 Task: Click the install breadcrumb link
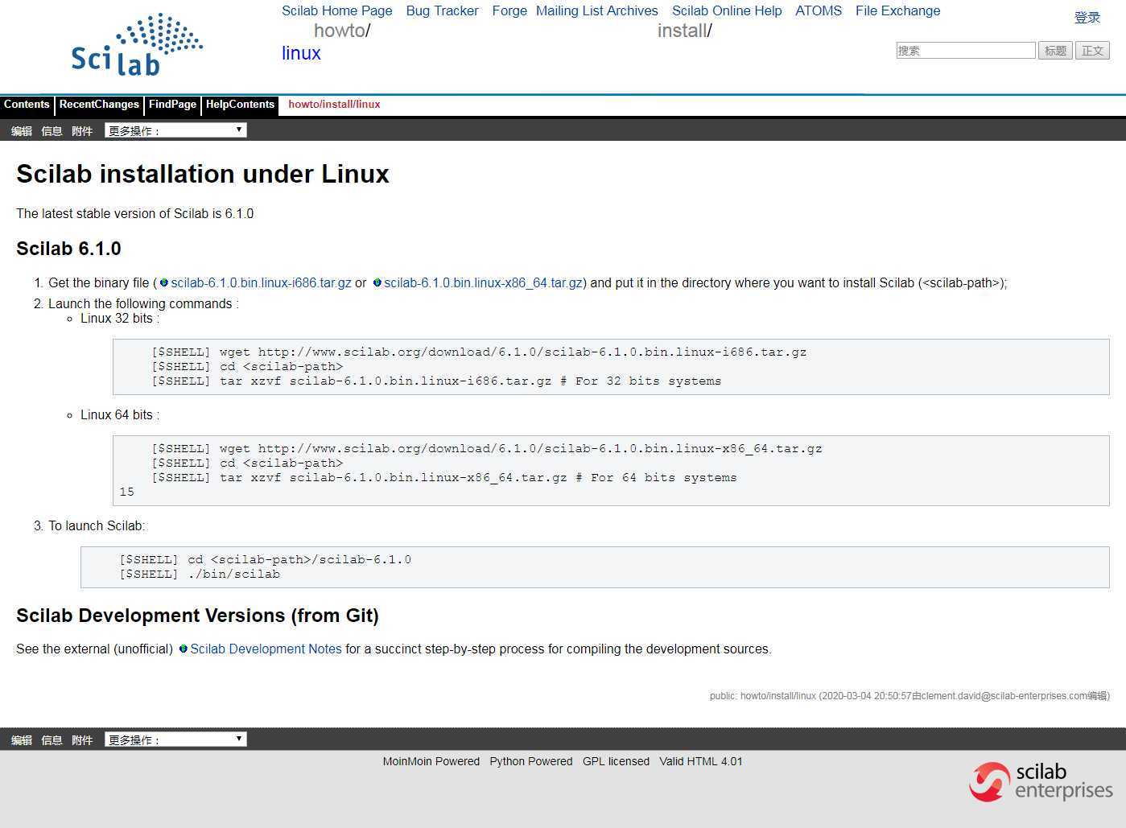point(683,31)
